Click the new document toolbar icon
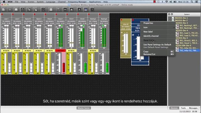 coord(3,9)
